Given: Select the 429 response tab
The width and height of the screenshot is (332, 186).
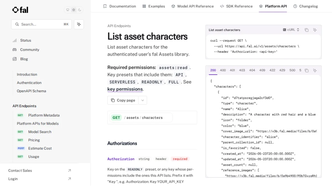Looking at the screenshot, I should coord(282,70).
